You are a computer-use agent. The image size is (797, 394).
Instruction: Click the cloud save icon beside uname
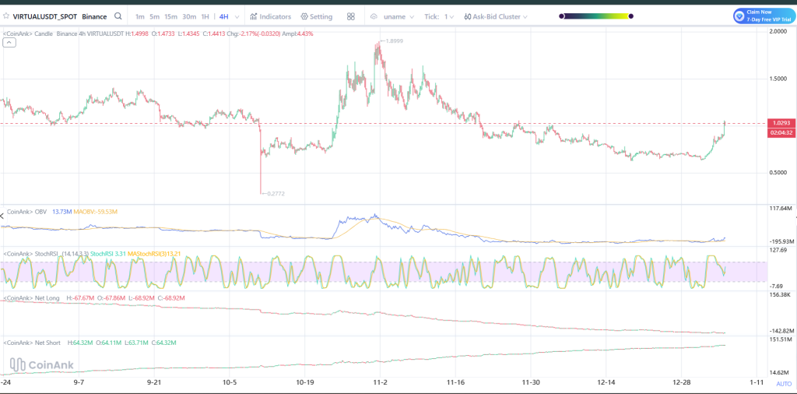[x=374, y=16]
